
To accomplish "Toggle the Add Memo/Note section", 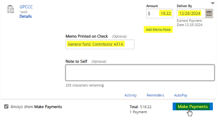I will pyautogui.click(x=158, y=30).
